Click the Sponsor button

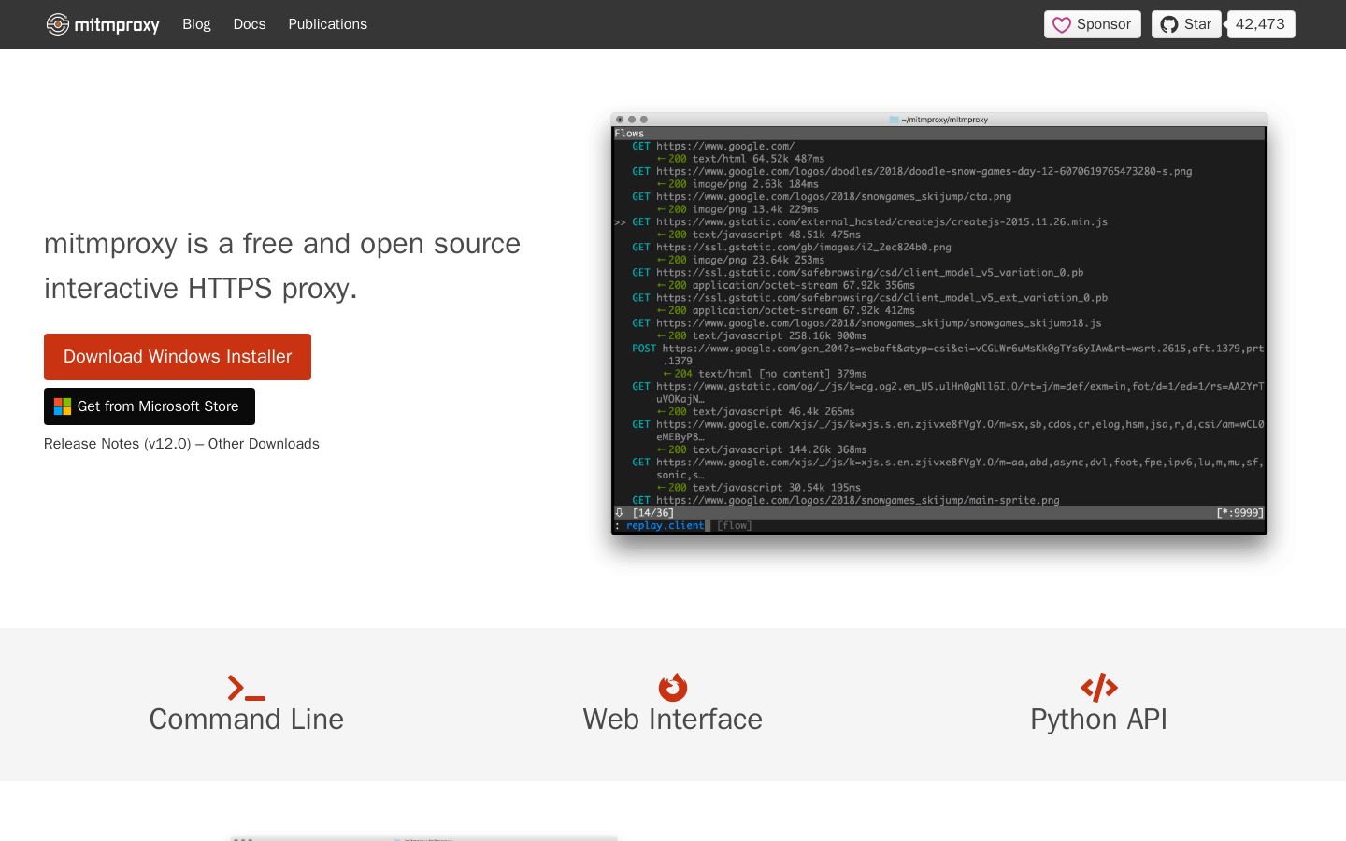click(1092, 24)
